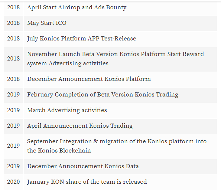
Task: Click January KON share of the team text
Action: (87, 182)
